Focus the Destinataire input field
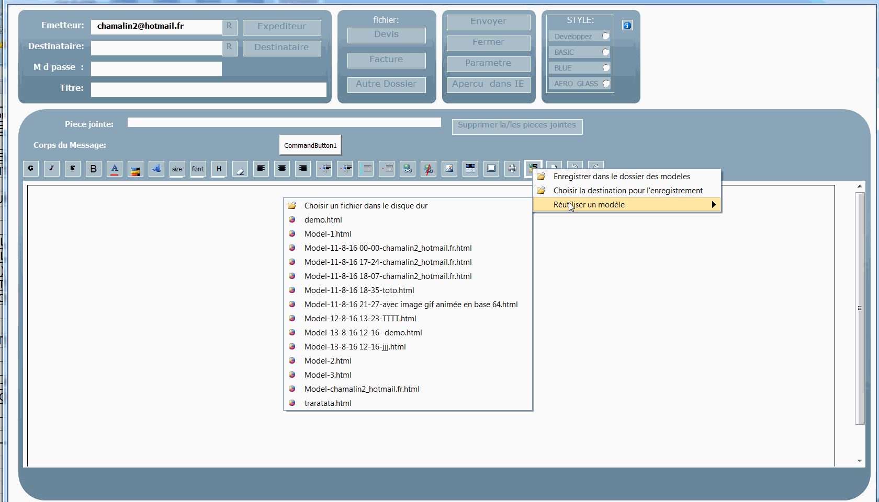Viewport: 879px width, 502px height. point(156,48)
